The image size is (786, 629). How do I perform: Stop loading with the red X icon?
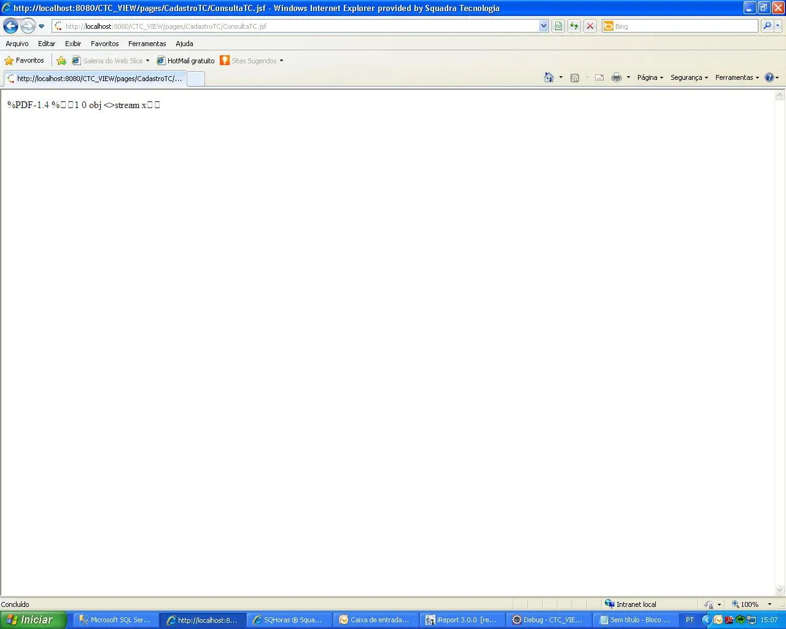[x=590, y=26]
